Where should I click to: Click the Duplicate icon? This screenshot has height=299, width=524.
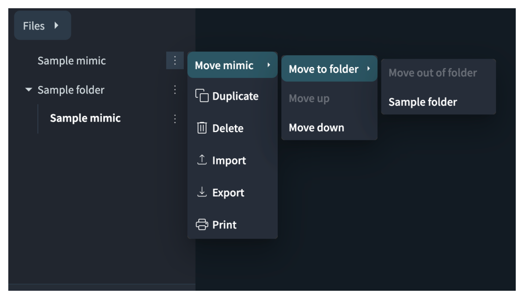[x=202, y=96]
